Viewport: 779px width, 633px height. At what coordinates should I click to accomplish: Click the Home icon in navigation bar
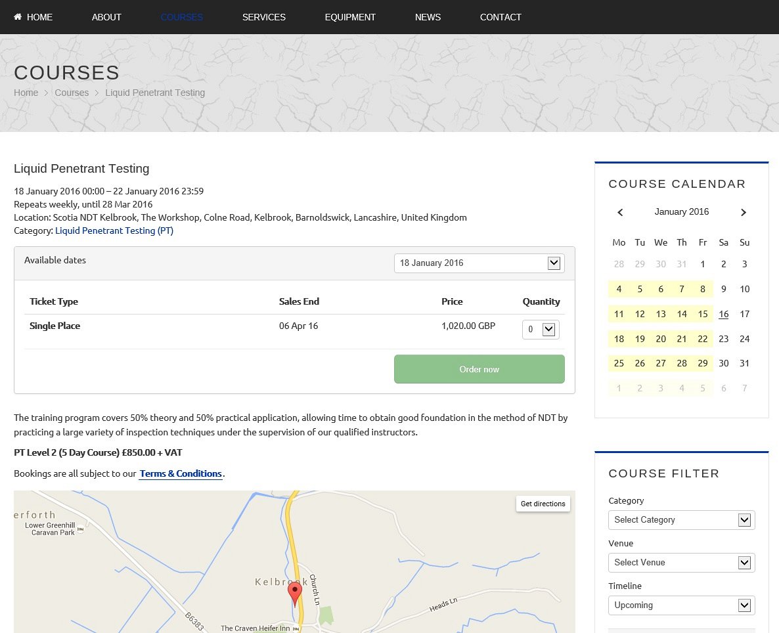click(x=18, y=17)
